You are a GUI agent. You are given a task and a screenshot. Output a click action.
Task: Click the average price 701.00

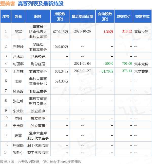(127, 63)
